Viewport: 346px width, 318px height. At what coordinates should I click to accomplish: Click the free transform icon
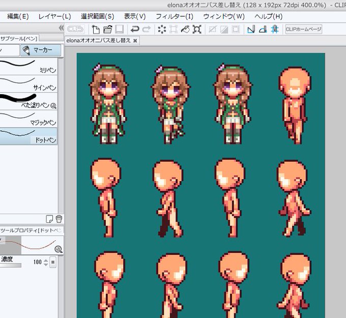[197, 29]
